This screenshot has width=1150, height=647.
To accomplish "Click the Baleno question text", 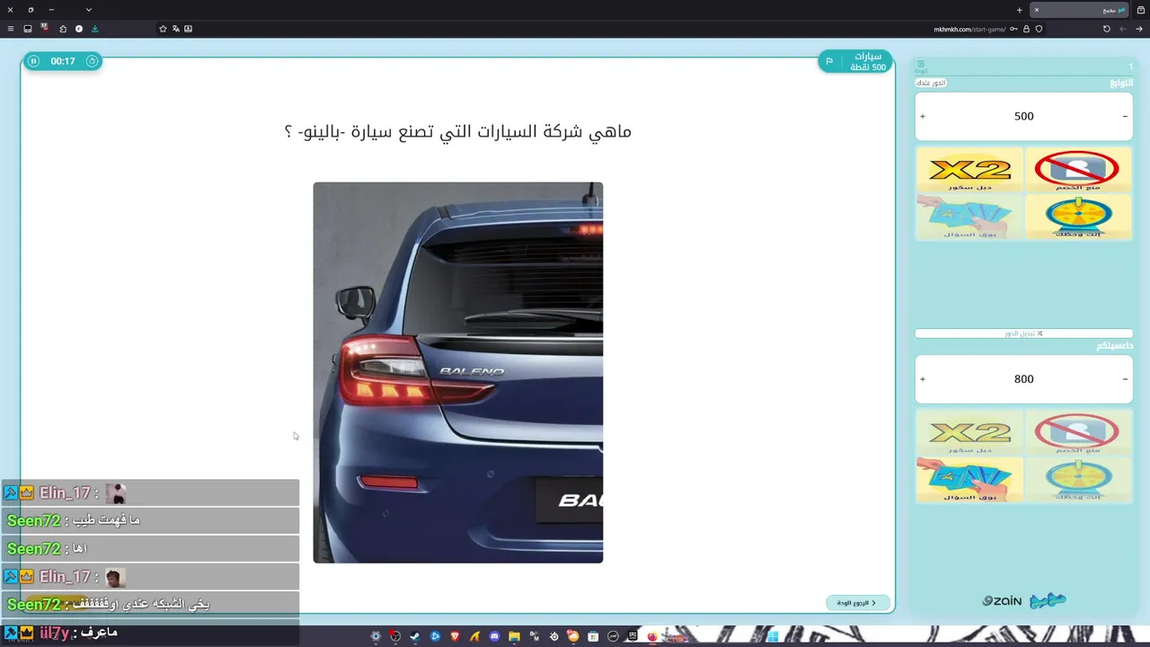I will [458, 131].
